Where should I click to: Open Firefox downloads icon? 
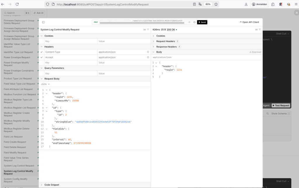tap(246, 4)
